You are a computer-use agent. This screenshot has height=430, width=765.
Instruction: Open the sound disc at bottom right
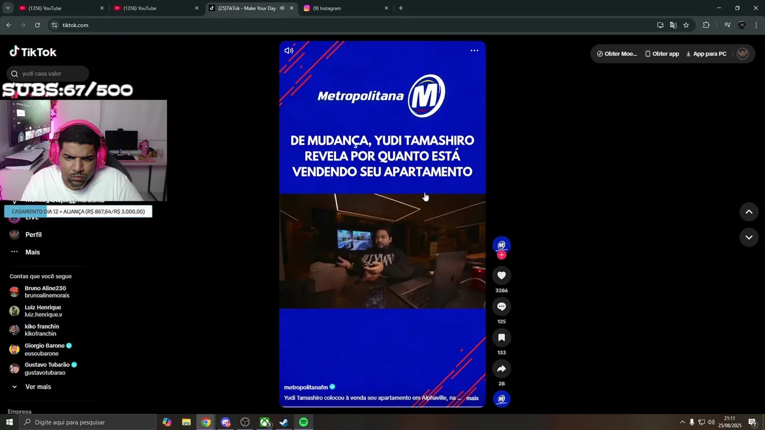pos(501,399)
